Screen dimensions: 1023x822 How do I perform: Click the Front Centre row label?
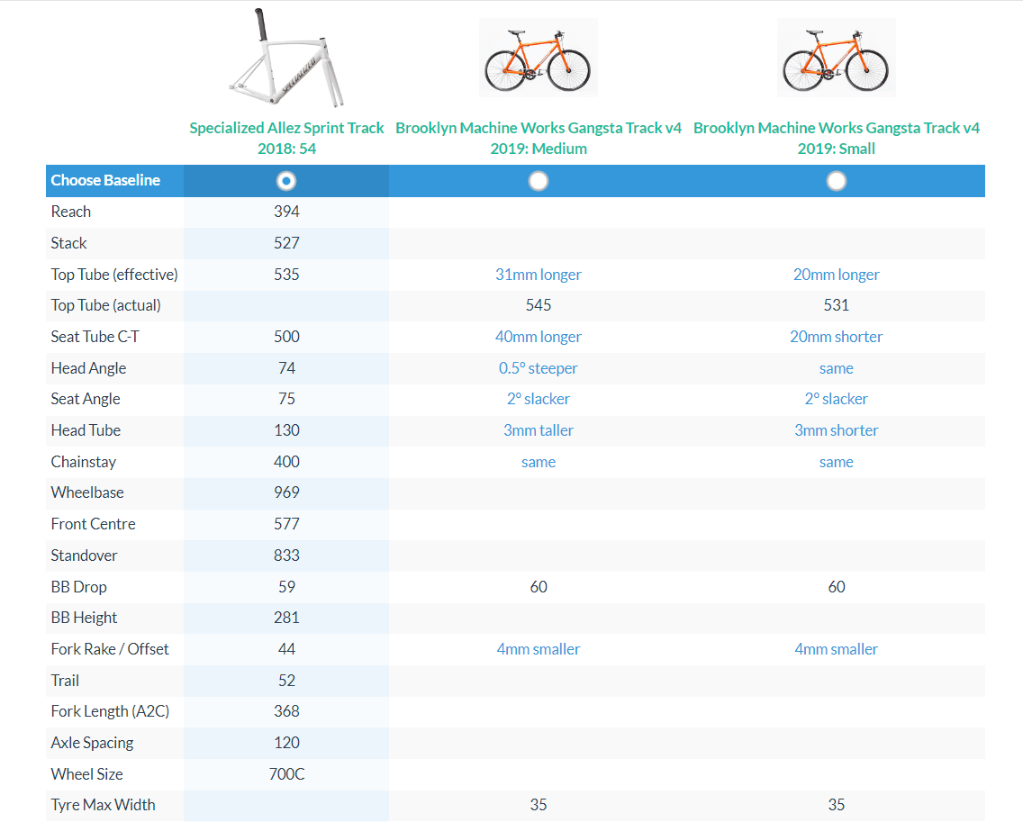(x=94, y=524)
